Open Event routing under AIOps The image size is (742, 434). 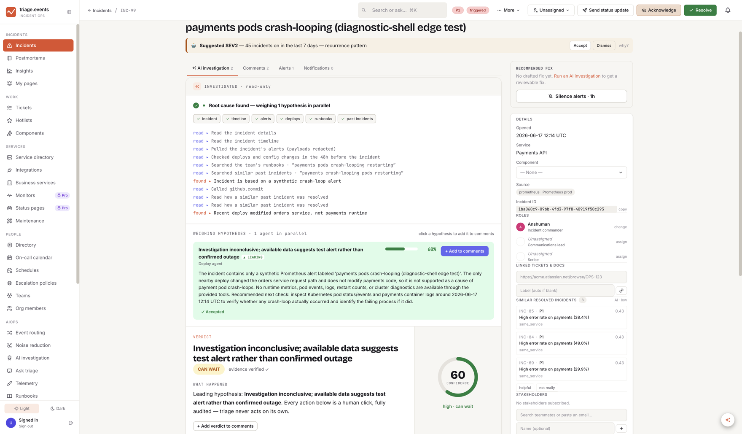pyautogui.click(x=38, y=333)
